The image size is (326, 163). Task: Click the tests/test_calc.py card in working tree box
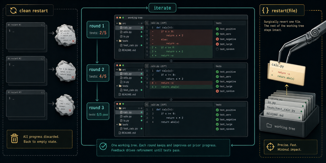(283, 110)
